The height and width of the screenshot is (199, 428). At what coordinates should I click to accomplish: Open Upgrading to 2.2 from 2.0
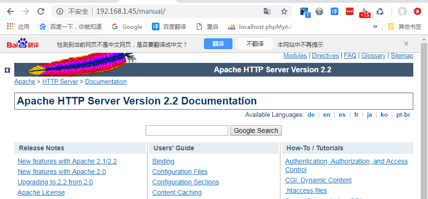(55, 182)
